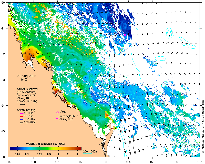Click the cyan line sample under 200 1000m
The height and width of the screenshot is (164, 205).
(88, 153)
